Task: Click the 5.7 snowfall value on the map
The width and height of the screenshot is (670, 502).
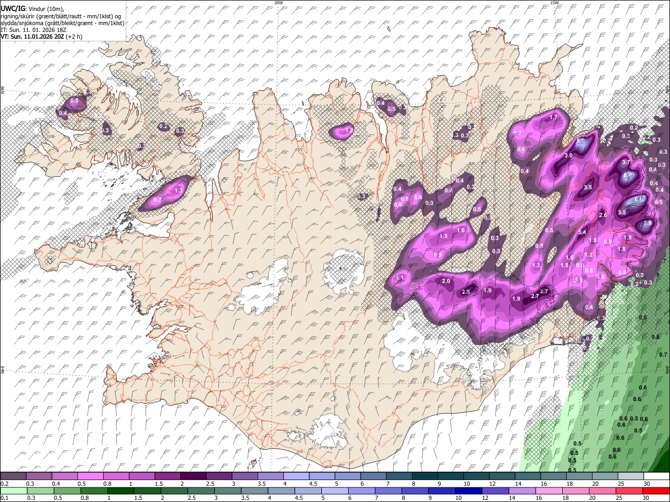Action: (x=580, y=141)
